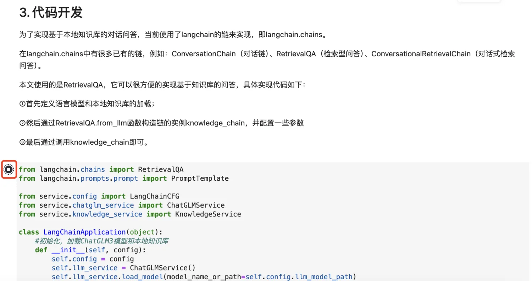Screen dimensions: 532x281
Task: Click the step ③ line about knowledge_chain
Action: [84, 142]
